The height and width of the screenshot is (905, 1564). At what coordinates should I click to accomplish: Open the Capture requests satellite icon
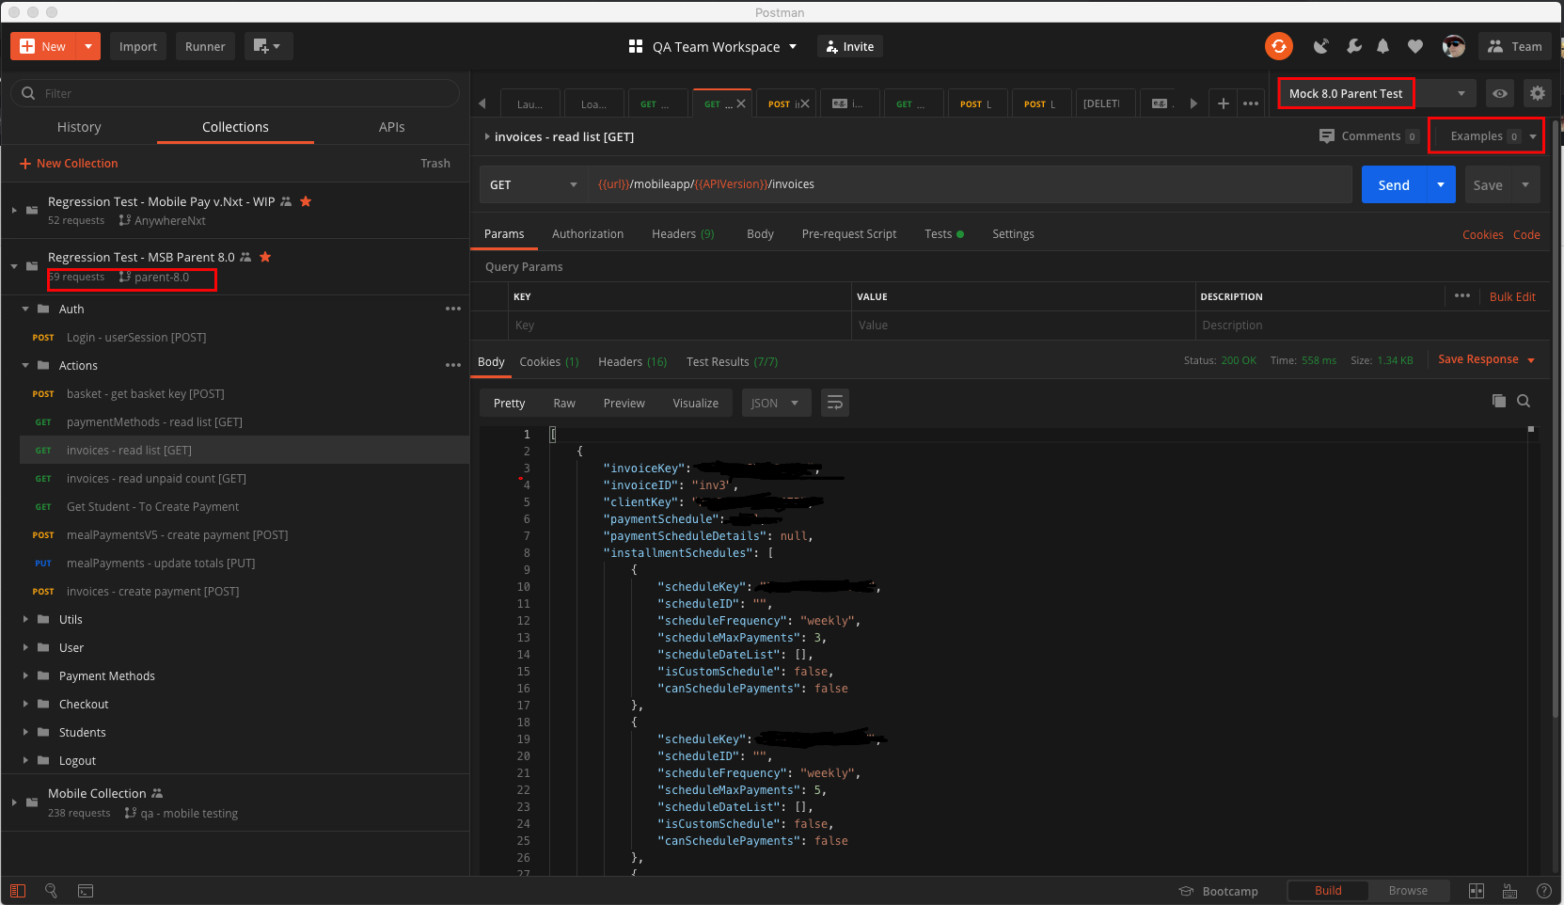[1320, 45]
